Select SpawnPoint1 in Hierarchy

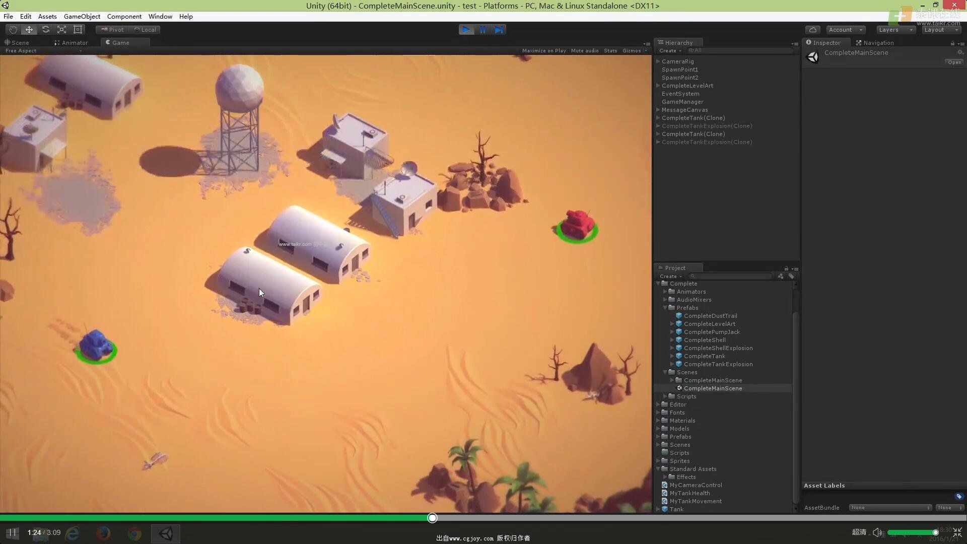coord(680,70)
